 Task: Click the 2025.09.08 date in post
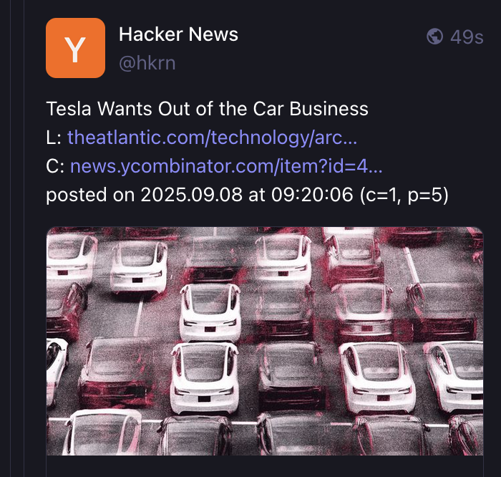pos(191,195)
